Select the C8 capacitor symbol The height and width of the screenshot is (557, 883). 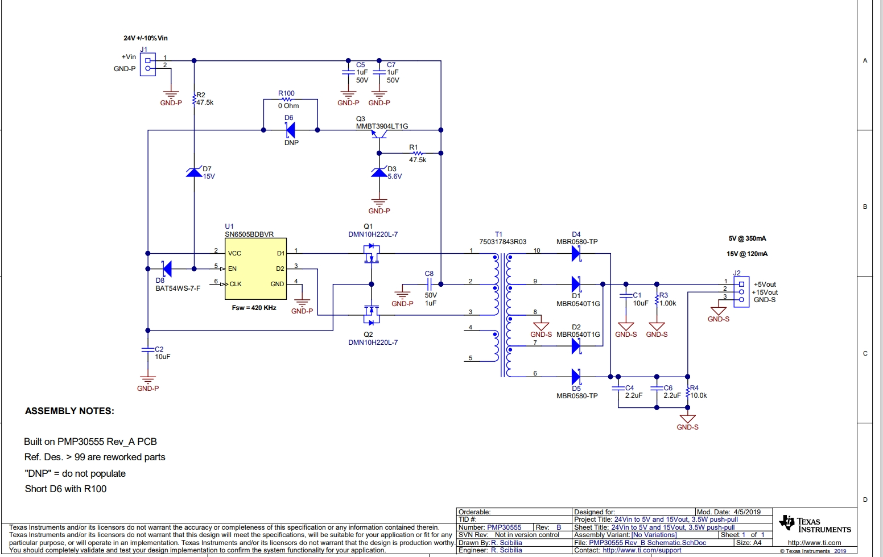point(430,284)
